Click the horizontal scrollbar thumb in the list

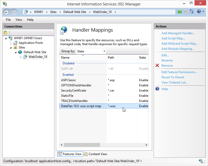point(82,145)
